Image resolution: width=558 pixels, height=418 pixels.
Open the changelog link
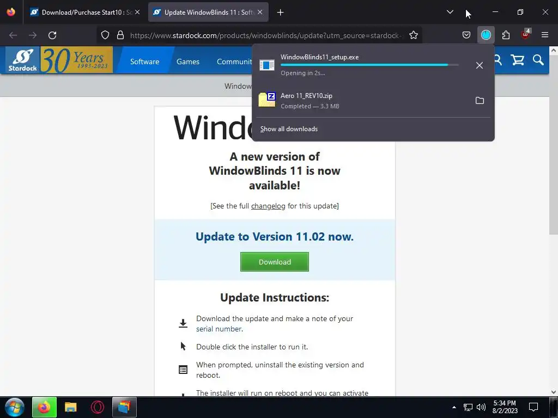(268, 206)
